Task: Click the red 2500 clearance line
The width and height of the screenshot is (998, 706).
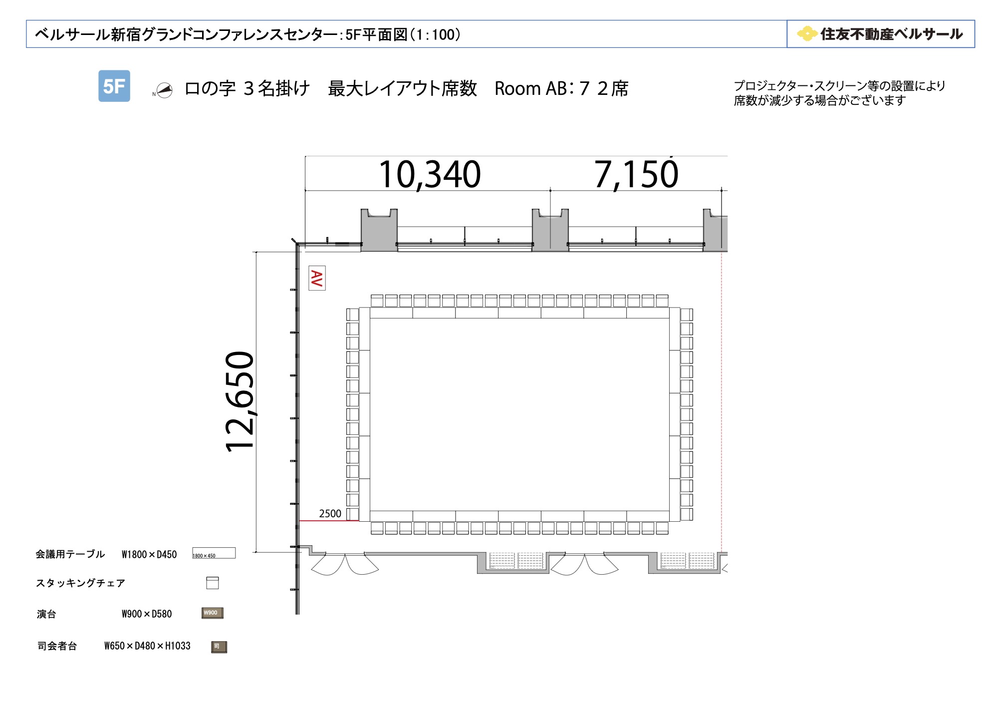Action: [328, 521]
